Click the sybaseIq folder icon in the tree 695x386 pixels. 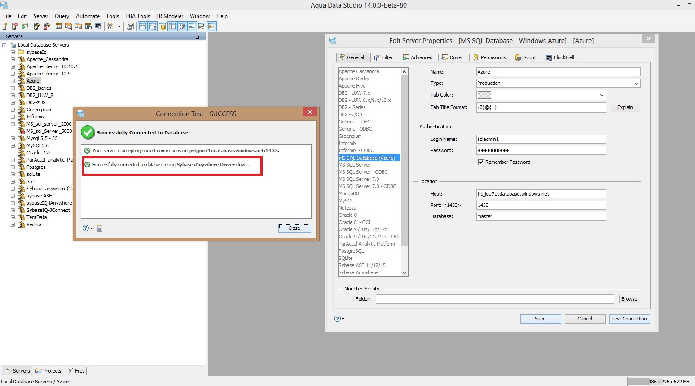point(21,52)
